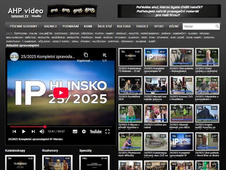This screenshot has width=226, height=170.
Task: Click the Internet TV link
Action: (20, 16)
